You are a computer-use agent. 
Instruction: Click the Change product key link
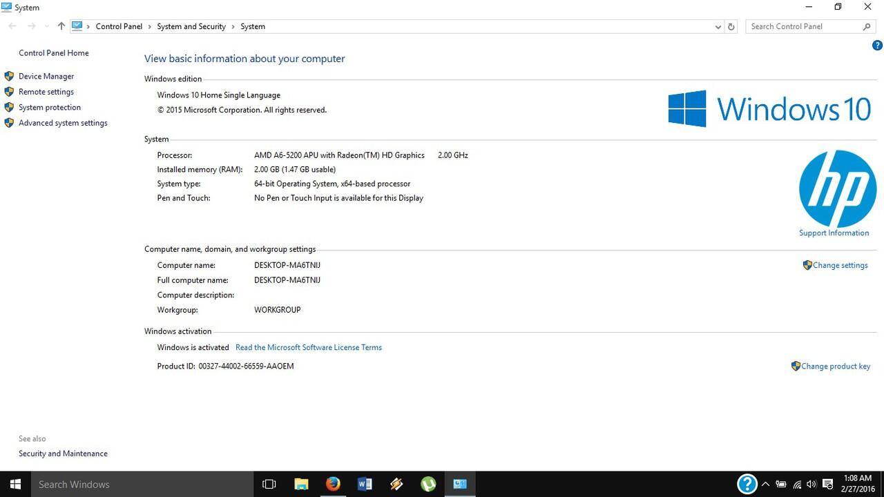pos(836,367)
